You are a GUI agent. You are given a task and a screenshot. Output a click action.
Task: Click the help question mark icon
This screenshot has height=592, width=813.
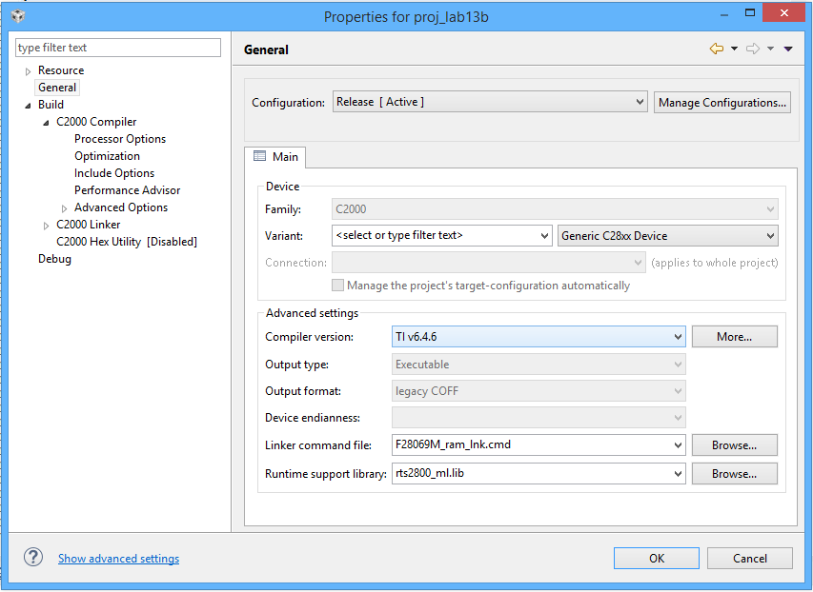pos(32,558)
